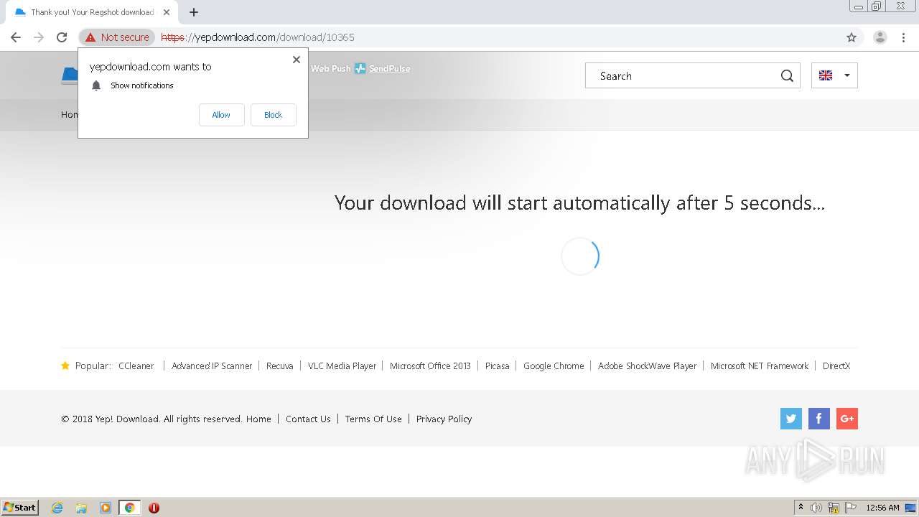Click the address bar URL
This screenshot has height=517, width=919.
tap(258, 37)
